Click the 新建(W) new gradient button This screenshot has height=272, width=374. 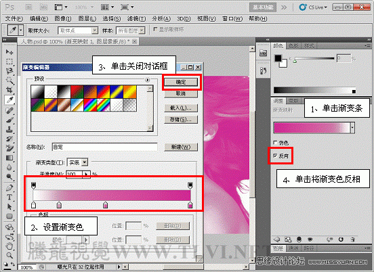(x=181, y=147)
